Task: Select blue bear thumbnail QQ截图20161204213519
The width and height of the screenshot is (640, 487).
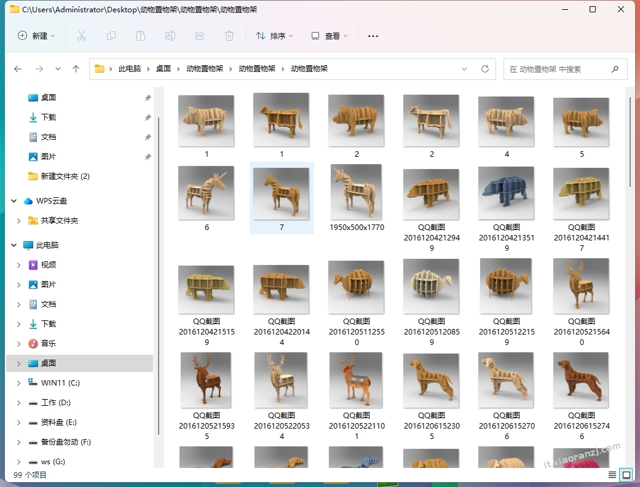Action: [506, 193]
